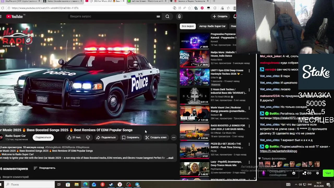This screenshot has height=188, width=334.
Task: Click chat microphone icon in message box
Action: [263, 173]
